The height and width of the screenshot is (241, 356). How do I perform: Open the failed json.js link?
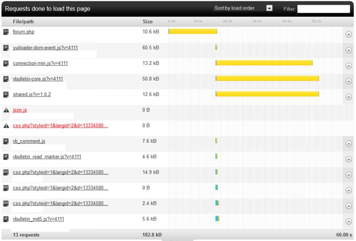20,110
